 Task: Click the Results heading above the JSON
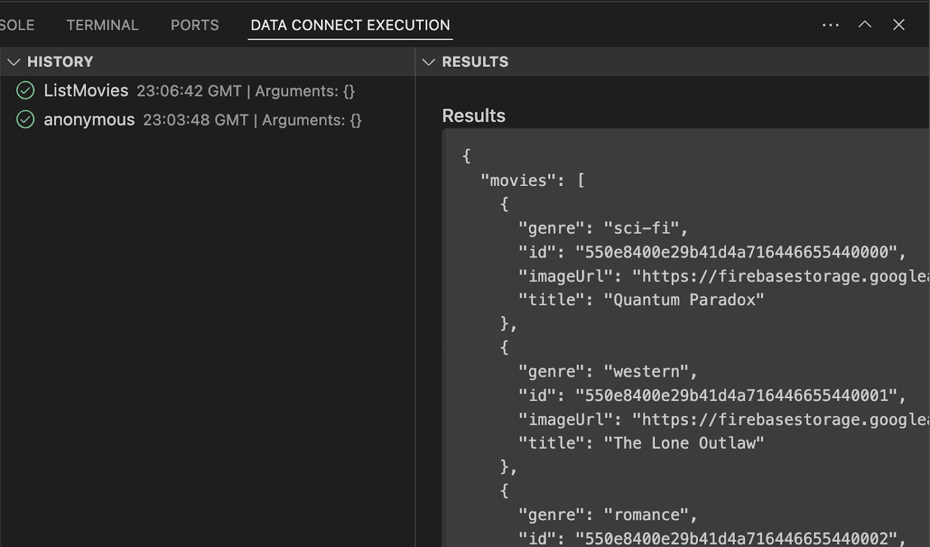tap(474, 116)
